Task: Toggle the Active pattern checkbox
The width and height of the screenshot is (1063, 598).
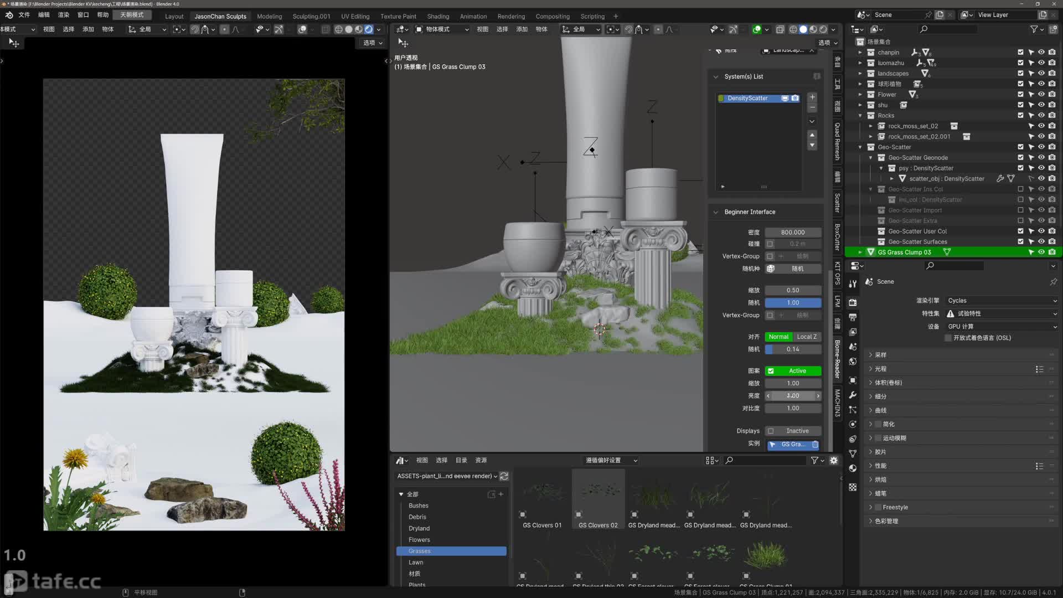Action: point(771,371)
